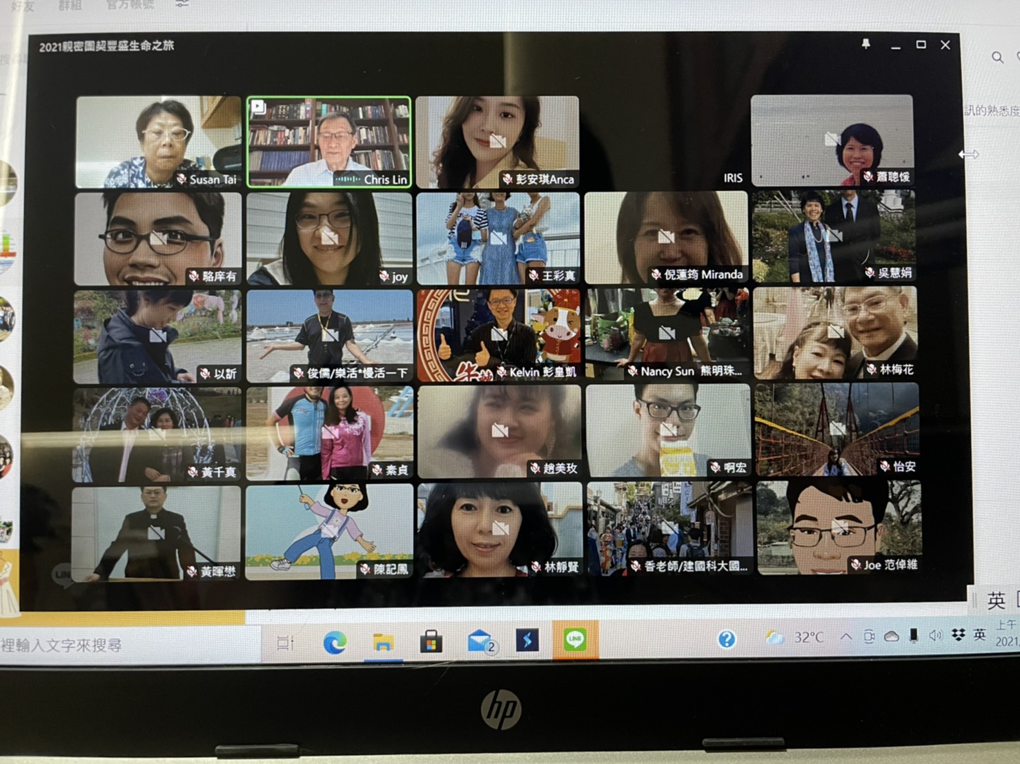Image resolution: width=1020 pixels, height=764 pixels.
Task: Launch Microsoft Store from the taskbar
Action: (431, 643)
